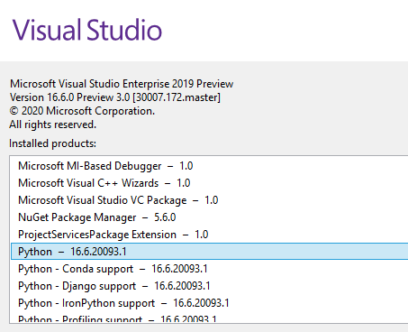Select Python - IronPython support row
The image size is (408, 332).
tap(209, 303)
